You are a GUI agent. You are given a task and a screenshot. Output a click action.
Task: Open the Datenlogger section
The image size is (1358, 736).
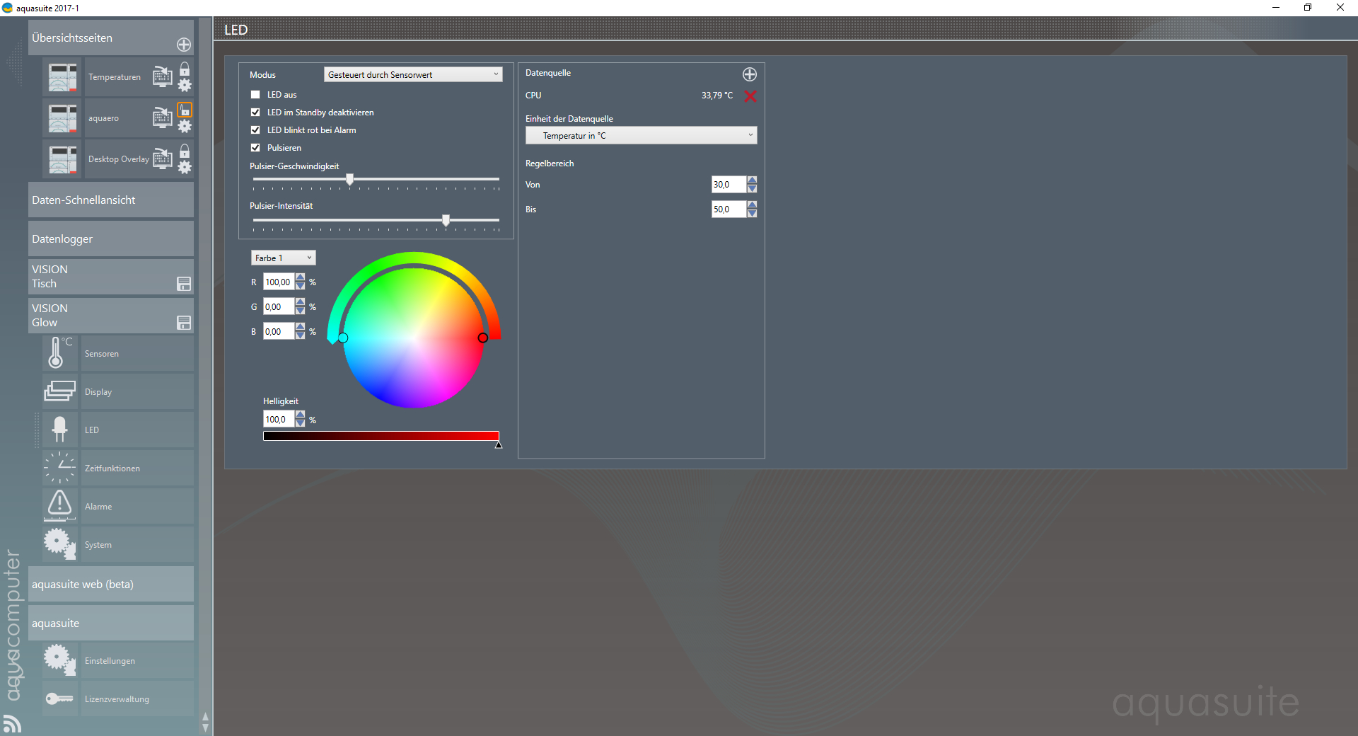111,239
